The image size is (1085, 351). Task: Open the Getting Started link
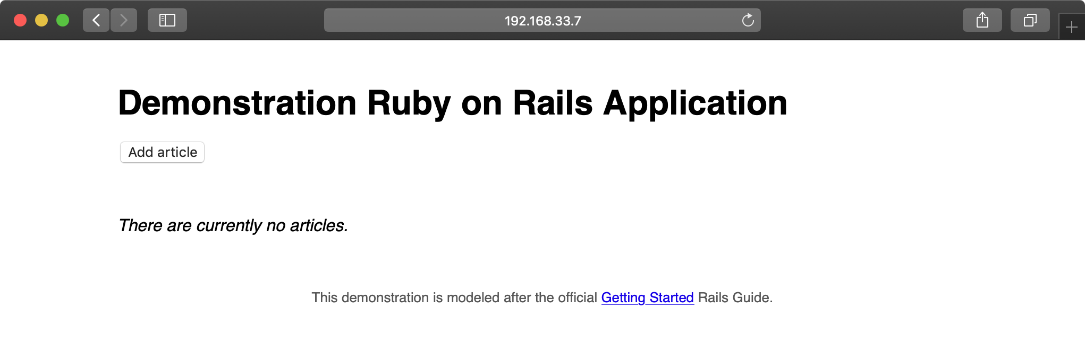coord(647,297)
